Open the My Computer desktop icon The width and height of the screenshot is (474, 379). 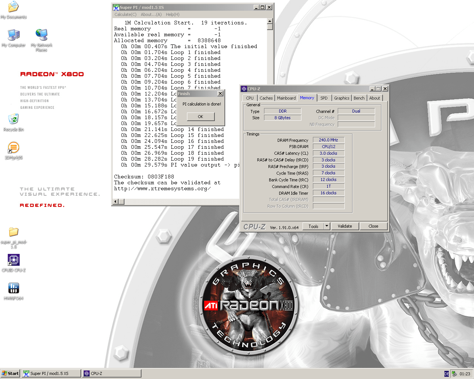13,38
